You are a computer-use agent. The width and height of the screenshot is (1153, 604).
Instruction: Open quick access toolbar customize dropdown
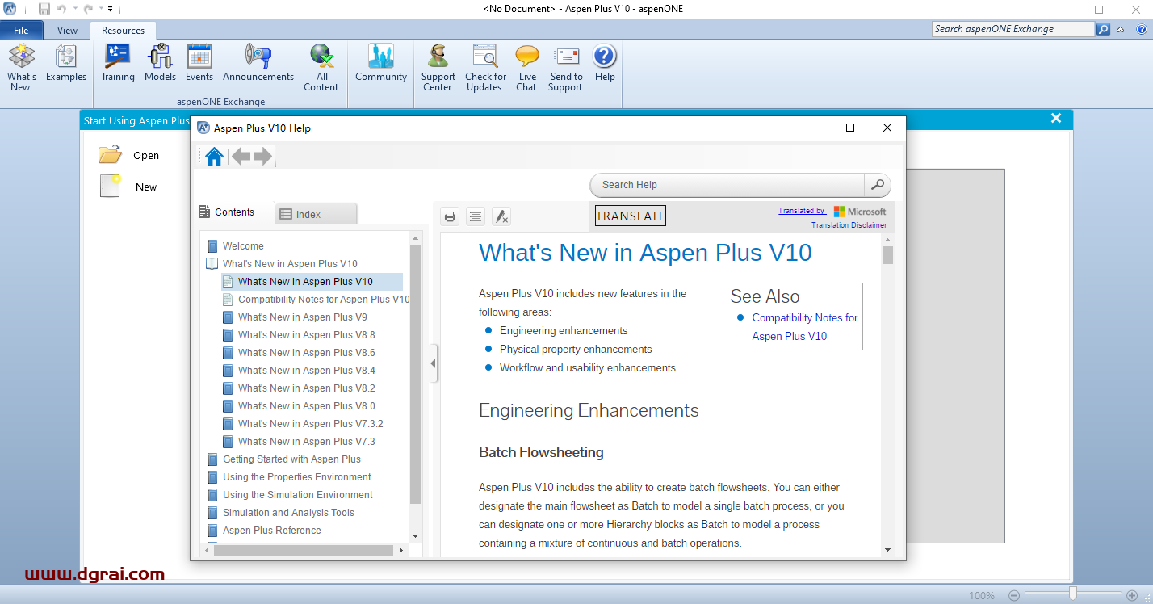111,10
